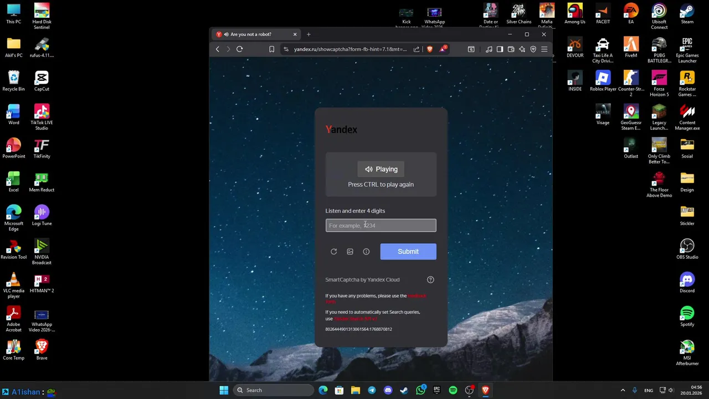The image size is (709, 399).
Task: Click the blue Submit button
Action: pos(408,252)
